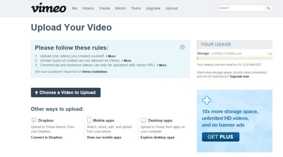Expand More for rule 1

pos(110,56)
